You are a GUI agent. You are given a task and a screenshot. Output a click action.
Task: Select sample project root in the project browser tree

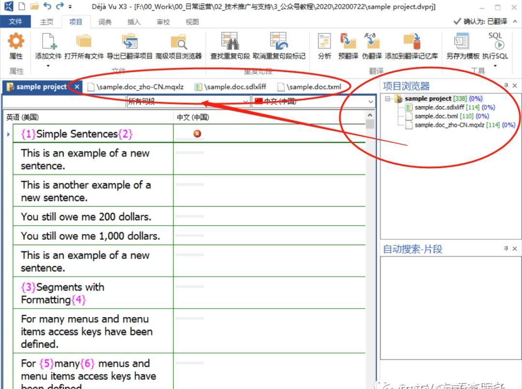[x=428, y=99]
